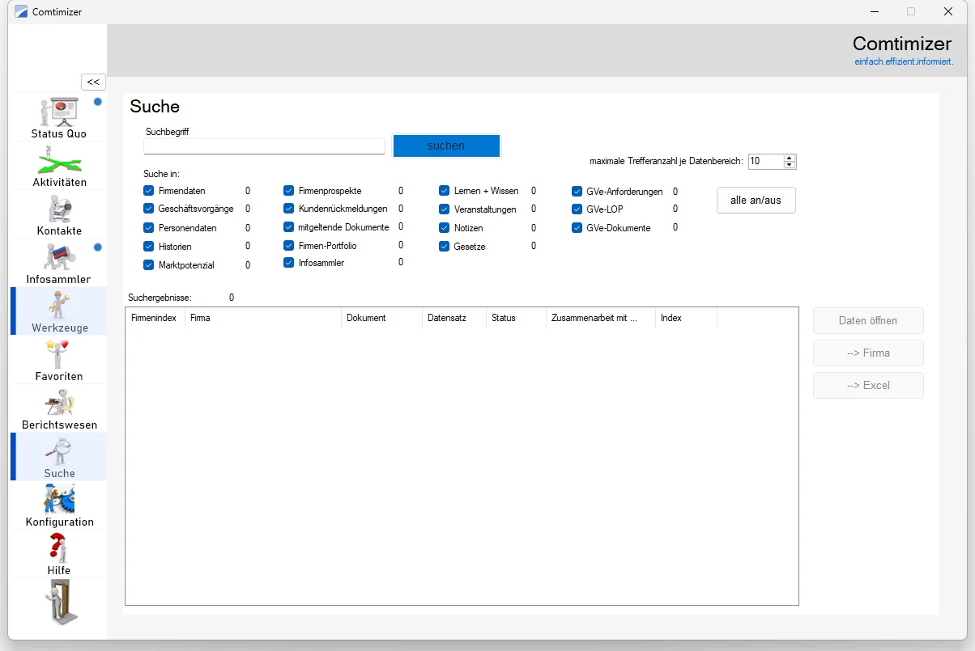Show the Favoriten section
The image size is (975, 651).
click(x=58, y=360)
